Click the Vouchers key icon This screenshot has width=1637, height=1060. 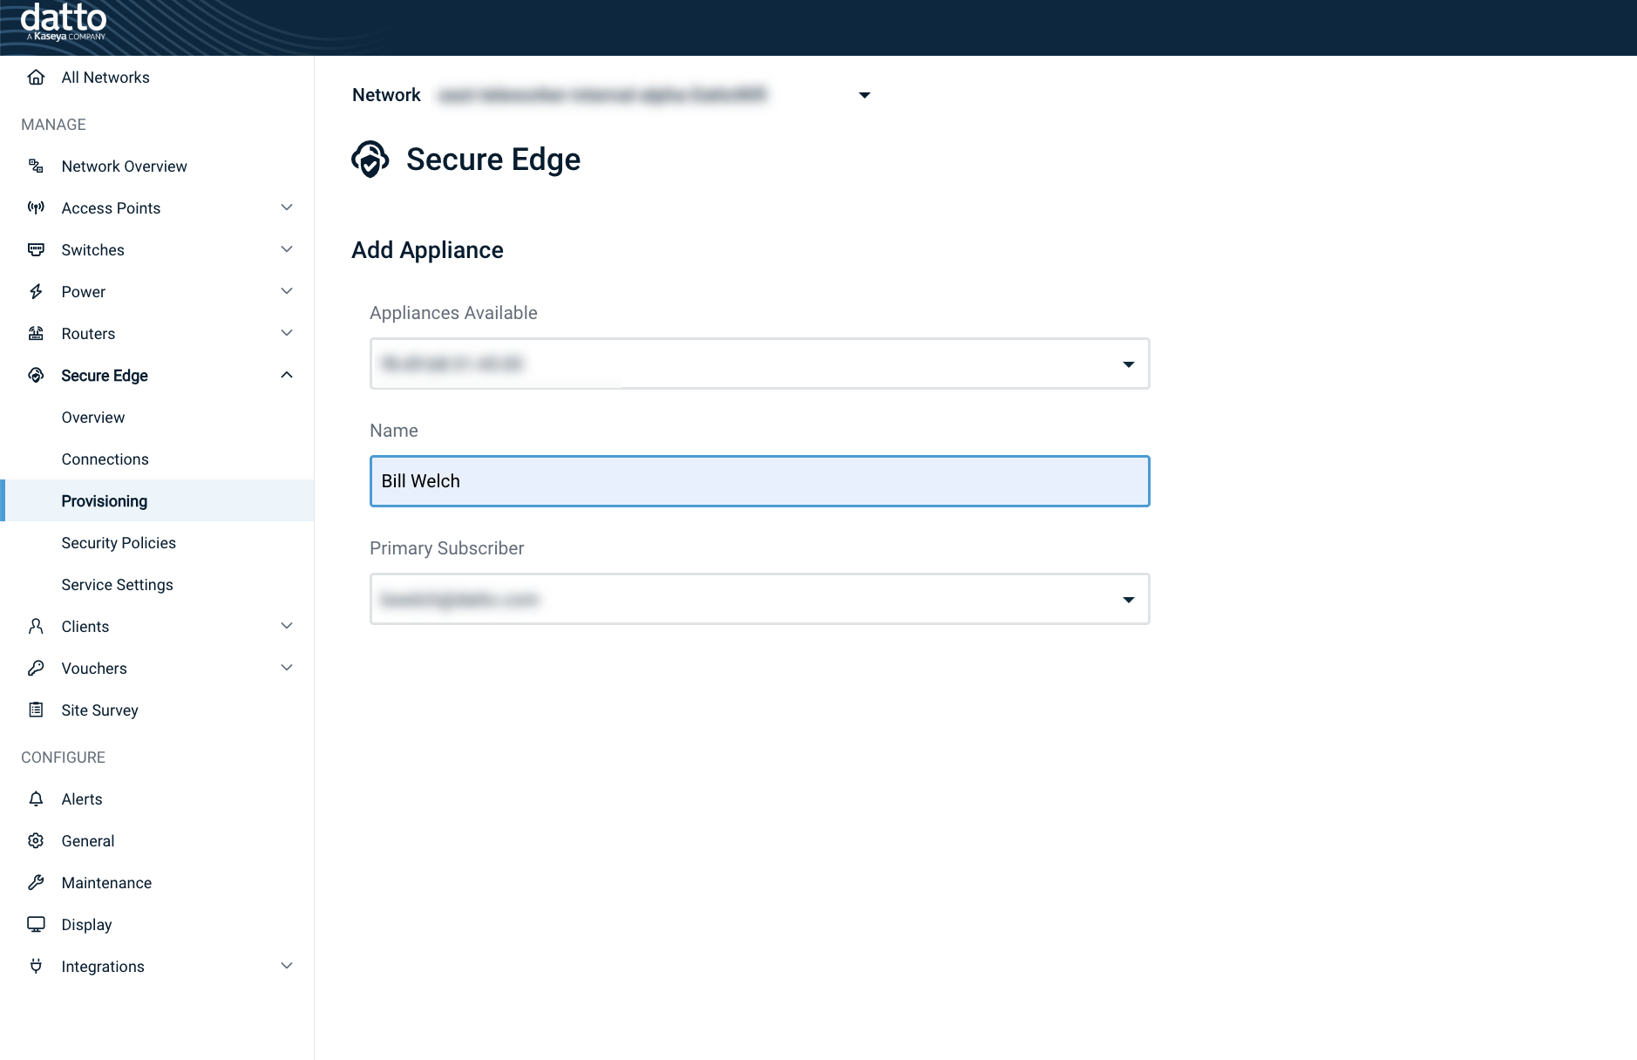click(36, 668)
